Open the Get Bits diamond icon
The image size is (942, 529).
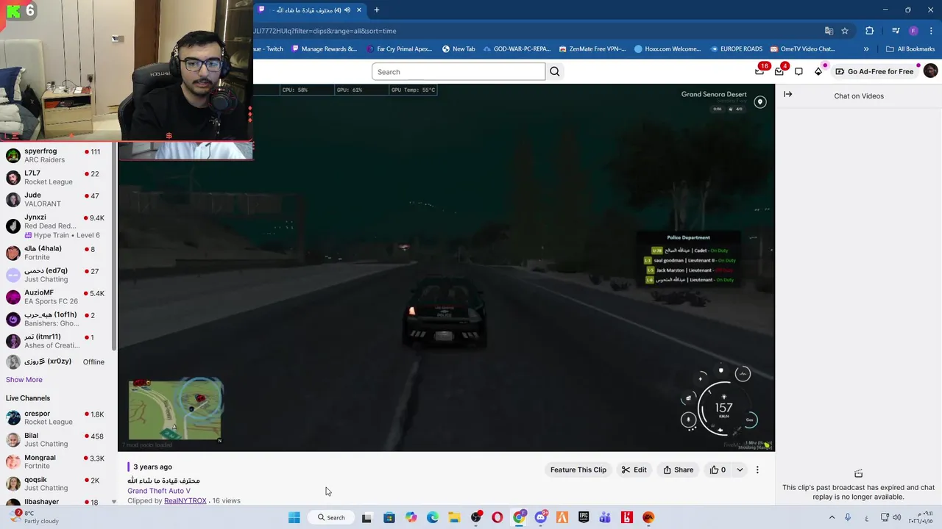[x=818, y=71]
